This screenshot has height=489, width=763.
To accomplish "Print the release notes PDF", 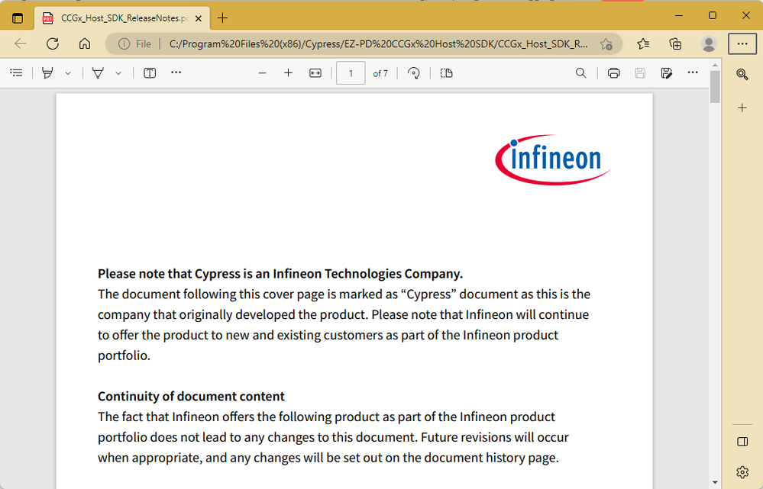I will pyautogui.click(x=613, y=72).
